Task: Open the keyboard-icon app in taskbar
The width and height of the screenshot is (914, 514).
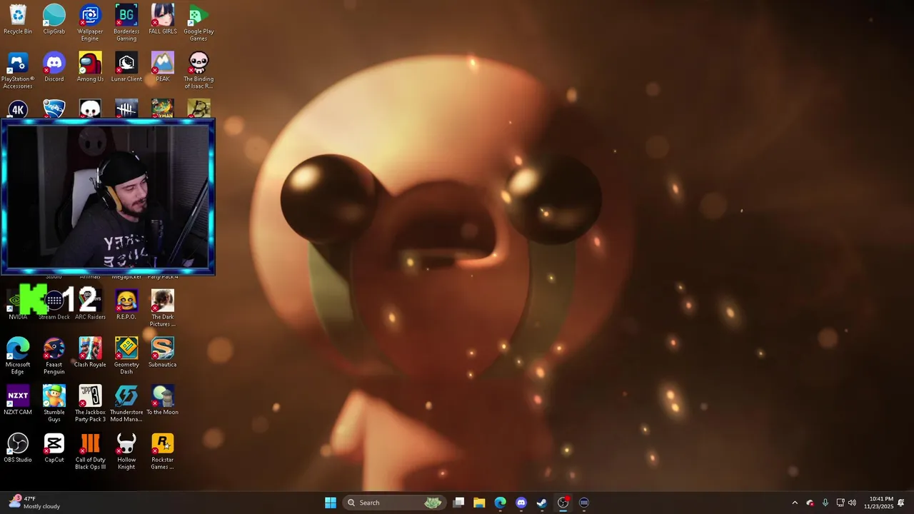Action: [584, 503]
